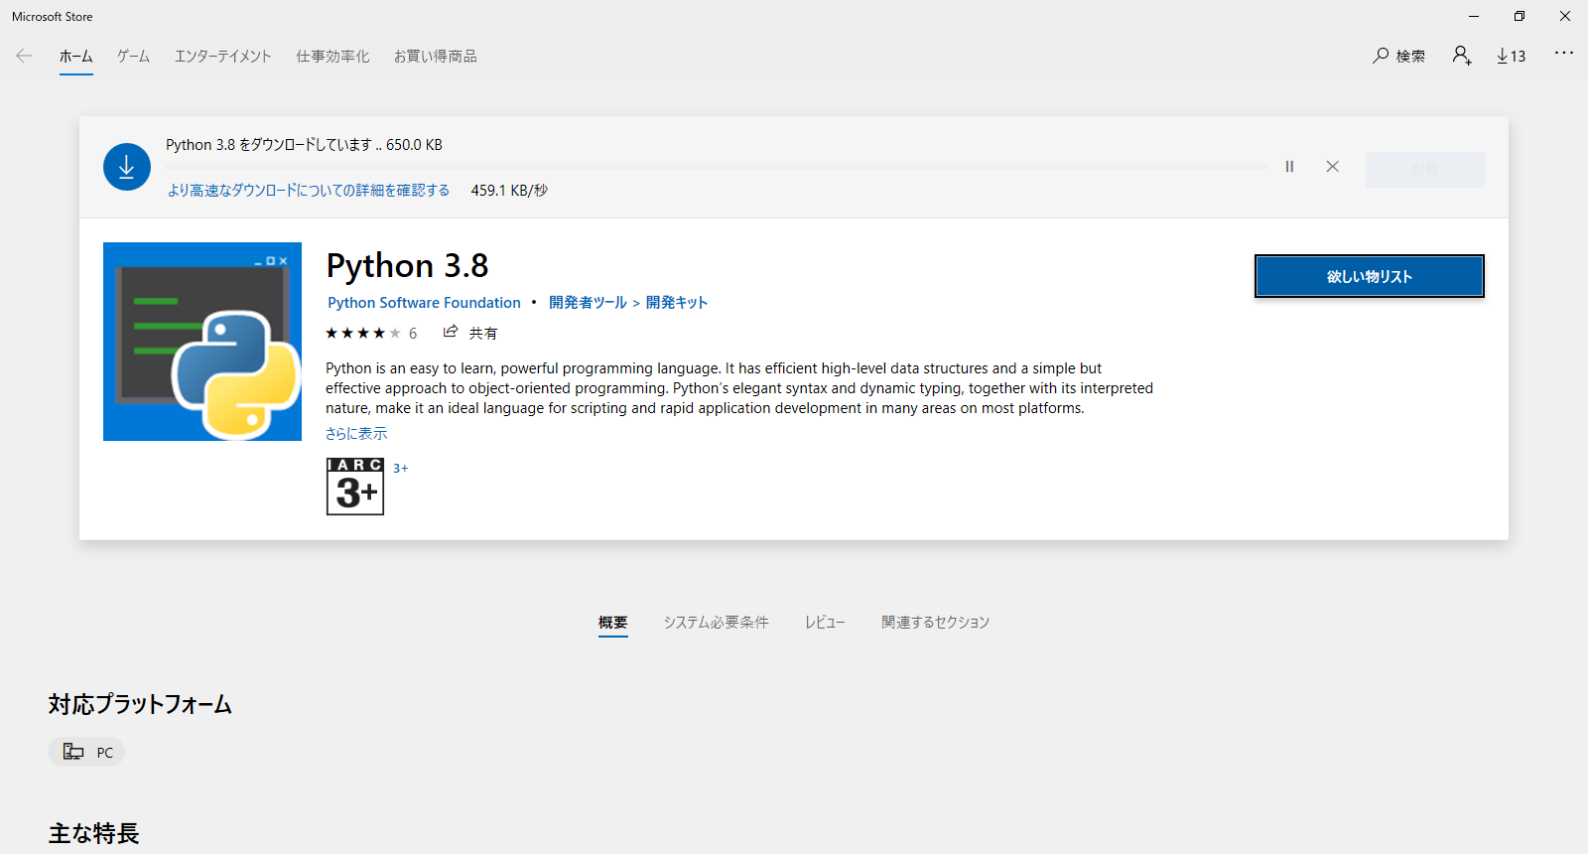Click the IARC 3+ rating badge

355,487
